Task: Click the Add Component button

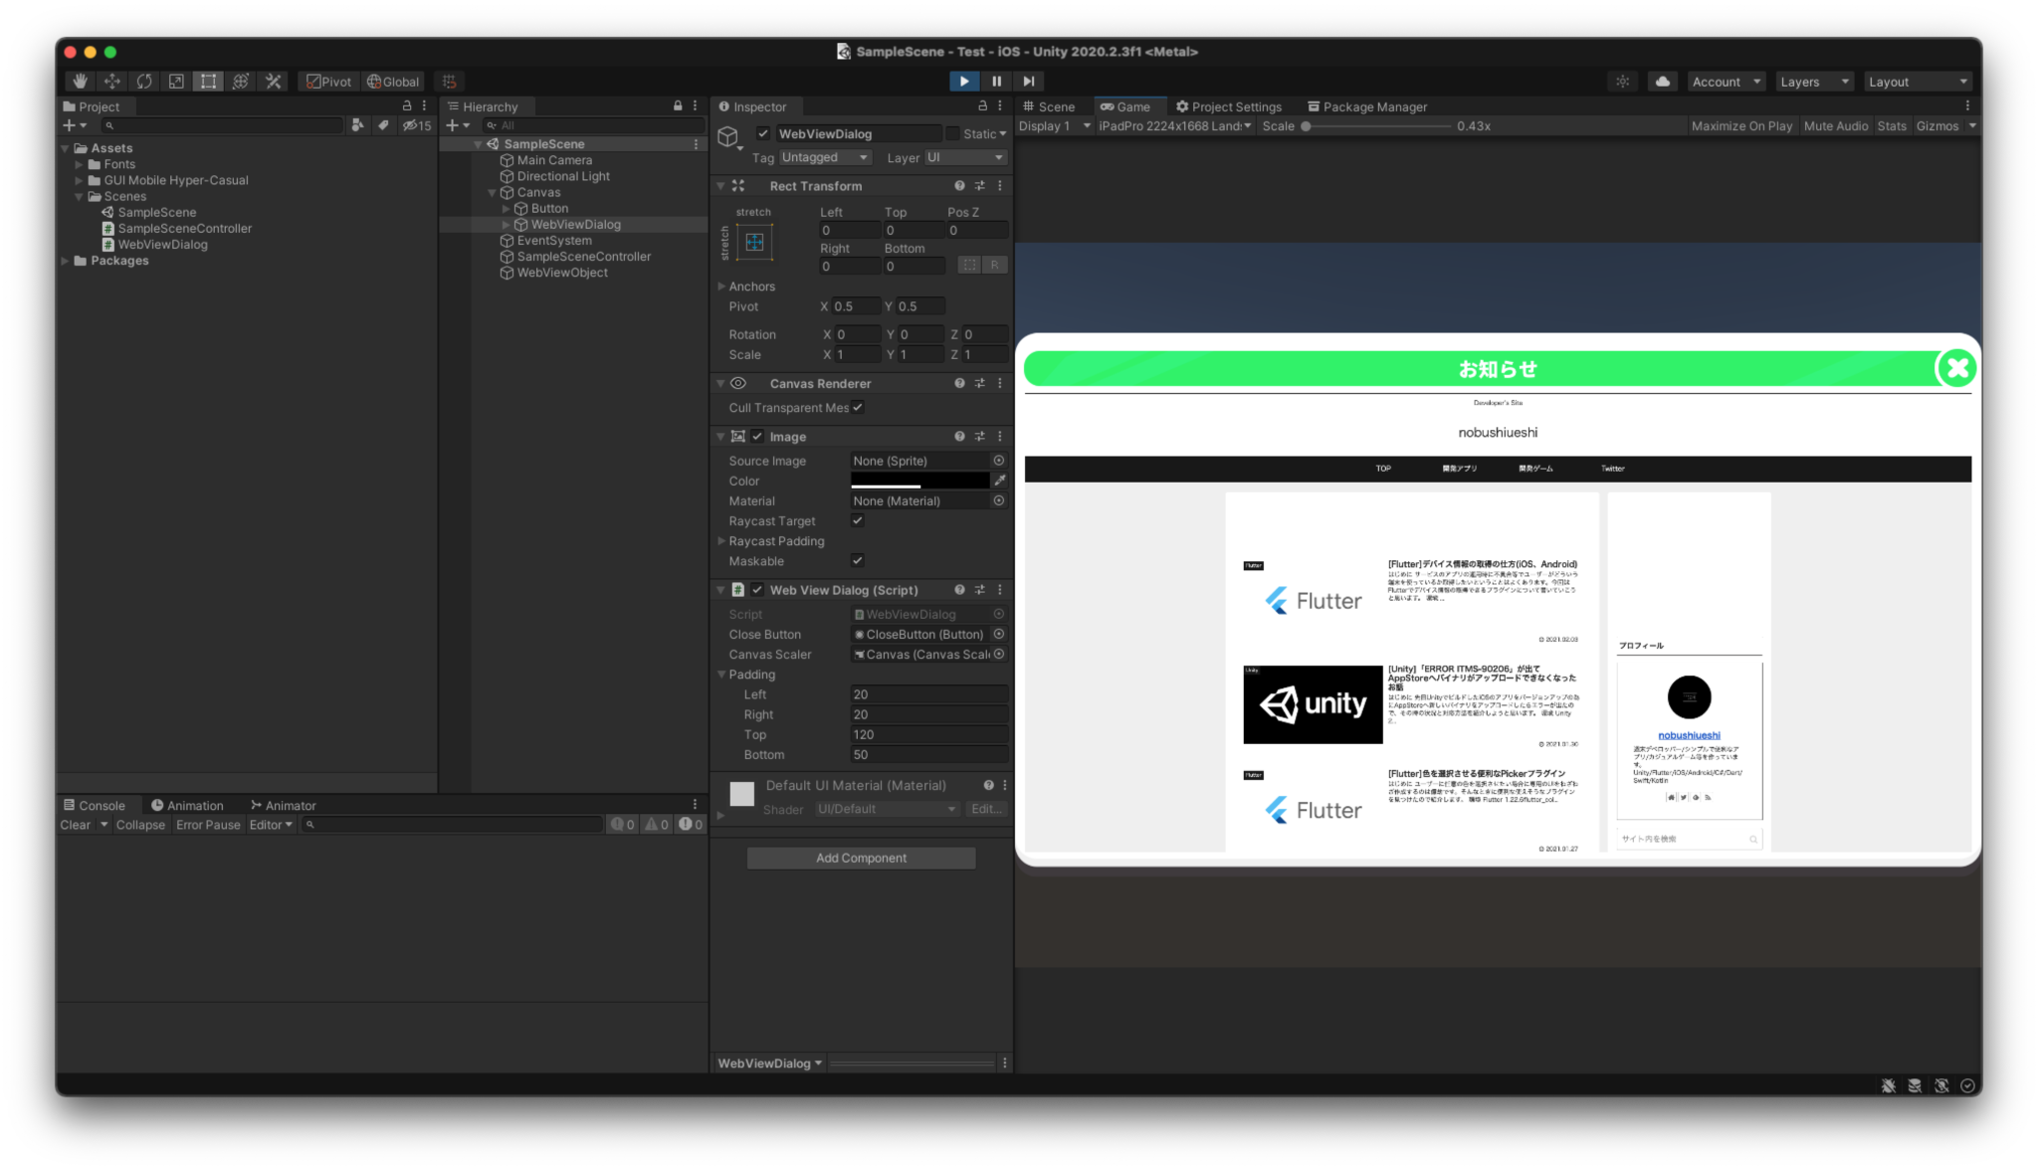Action: (x=860, y=858)
